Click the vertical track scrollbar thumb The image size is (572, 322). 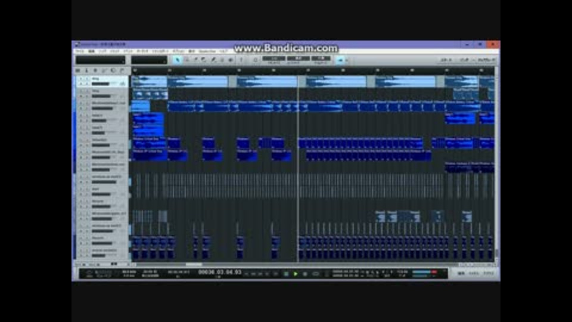497,253
